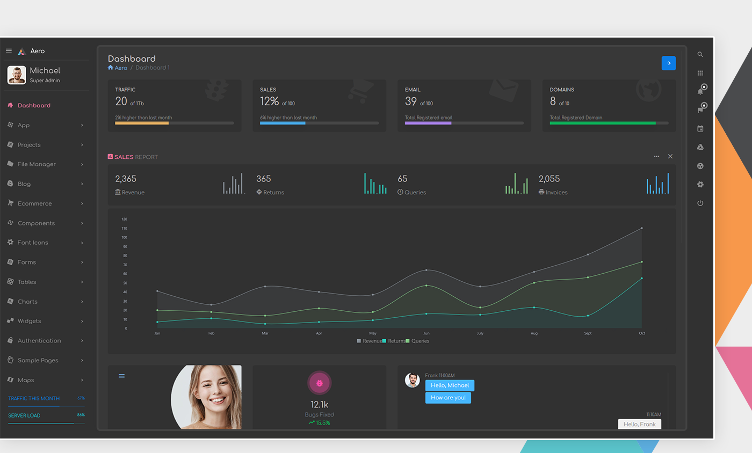Click the blue arrow button in header
This screenshot has width=752, height=453.
pos(669,63)
